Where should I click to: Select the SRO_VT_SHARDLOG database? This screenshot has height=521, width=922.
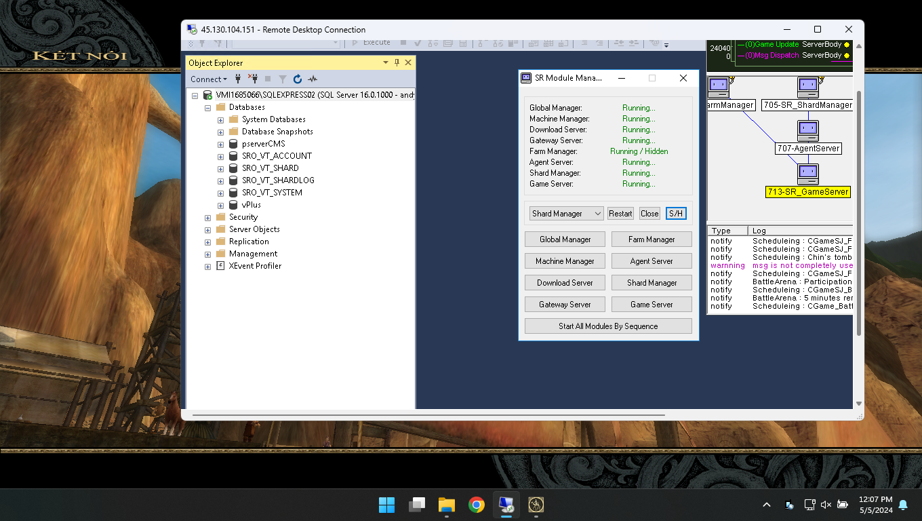pos(278,180)
